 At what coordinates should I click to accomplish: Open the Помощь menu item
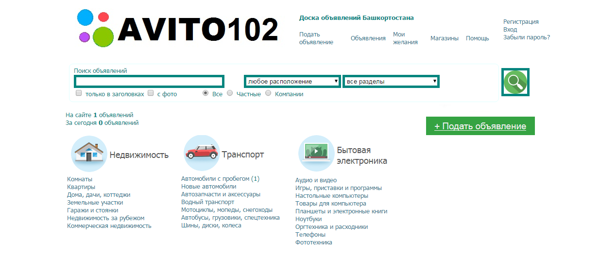point(477,38)
